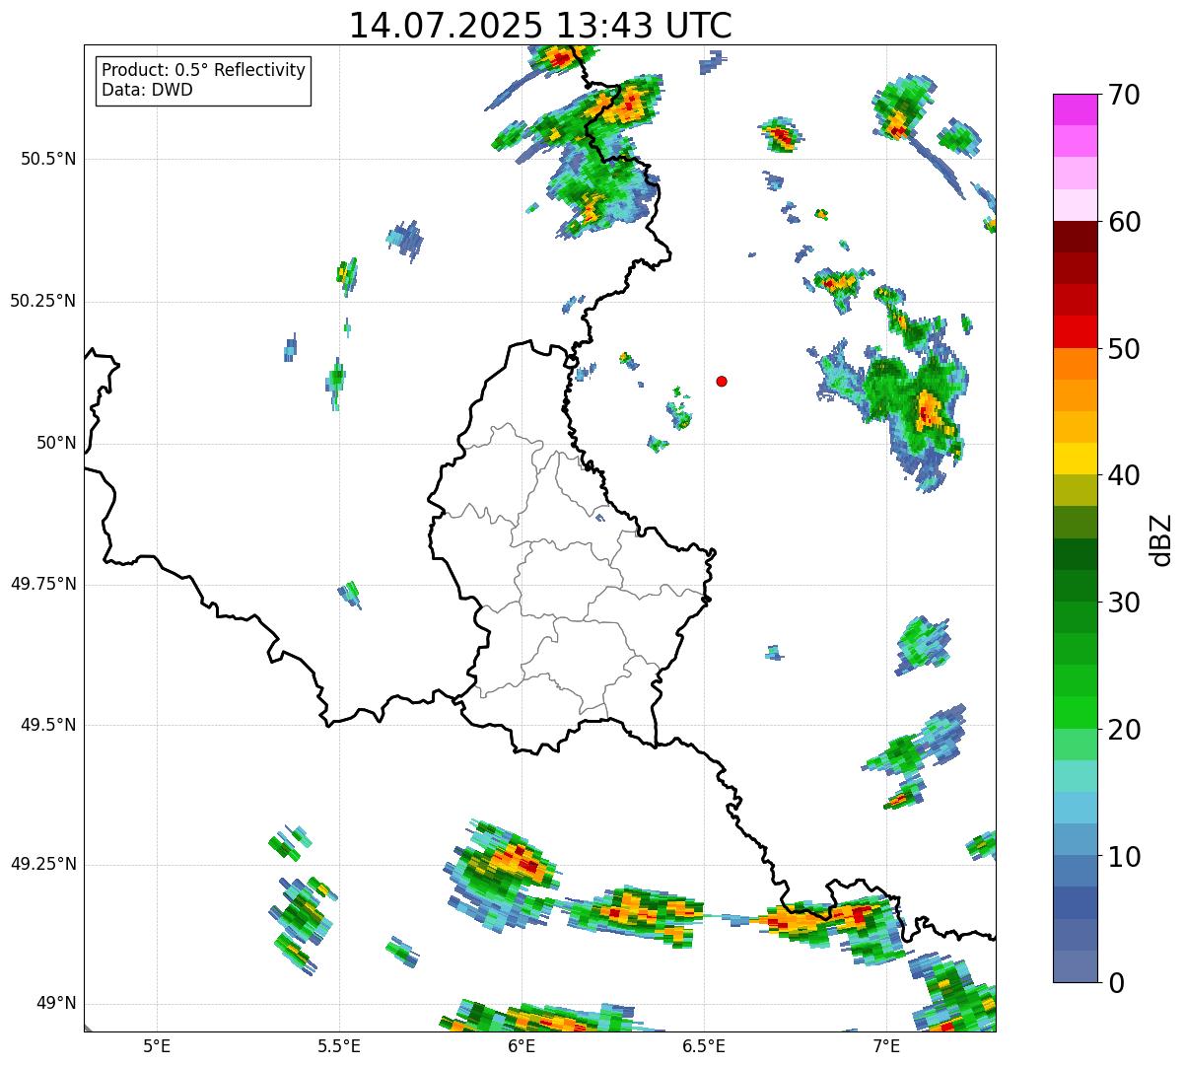This screenshot has height=1066, width=1185.
Task: Click the 'Product: 0.5° Reflectivity' text
Action: point(203,70)
